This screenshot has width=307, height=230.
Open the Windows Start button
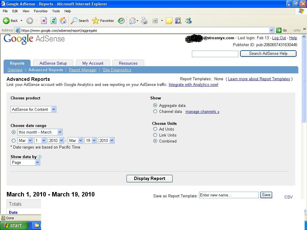pos(14,226)
